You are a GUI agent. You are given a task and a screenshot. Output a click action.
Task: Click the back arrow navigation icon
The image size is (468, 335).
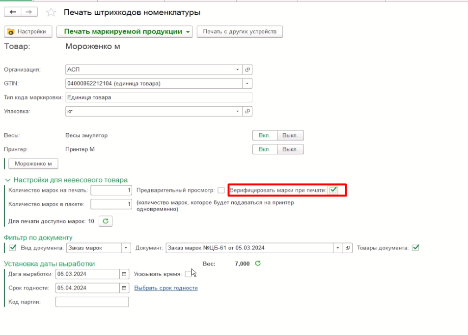coord(13,12)
